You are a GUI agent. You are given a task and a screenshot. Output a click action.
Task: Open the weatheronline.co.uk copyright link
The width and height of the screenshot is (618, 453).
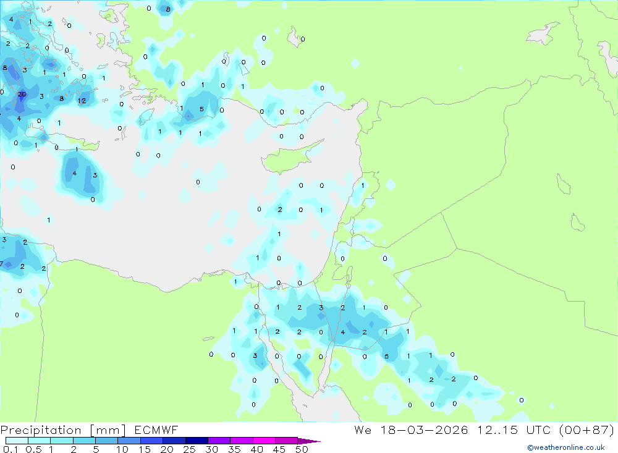point(566,447)
